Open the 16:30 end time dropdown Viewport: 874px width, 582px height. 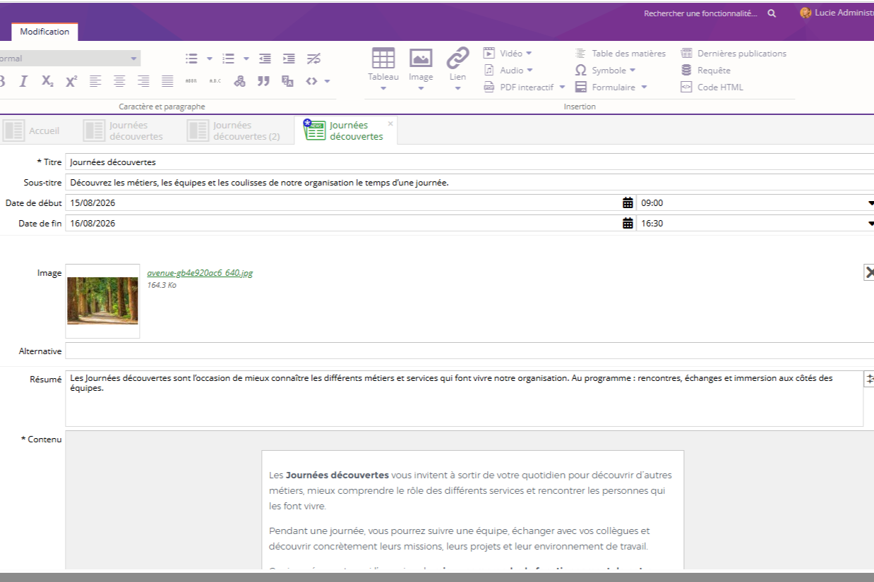click(870, 224)
